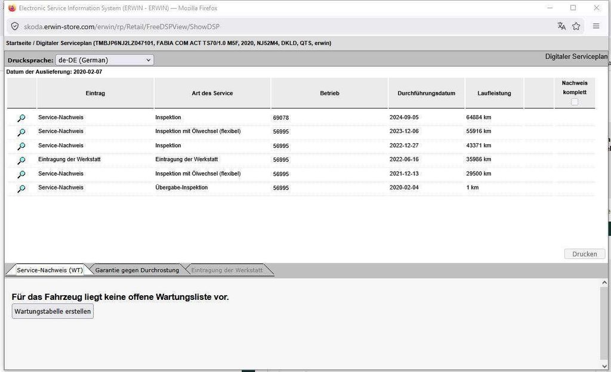611x372 pixels.
Task: Click the scrollbar up arrow in lower panel
Action: tap(604, 283)
